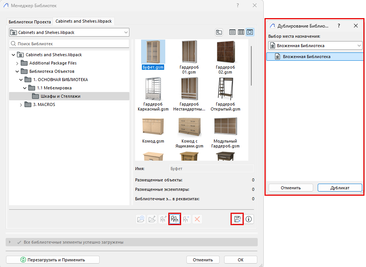Screen dimensions: 366x267
Task: Click the thumbnail pane vertical scrollbar
Action: tap(251, 66)
